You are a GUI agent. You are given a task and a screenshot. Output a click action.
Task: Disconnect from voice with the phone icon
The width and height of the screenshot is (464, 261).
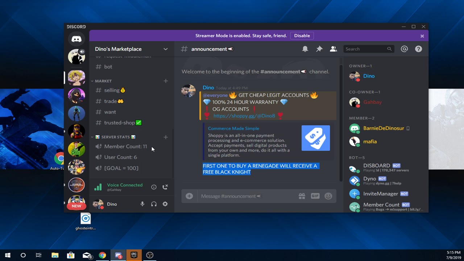point(165,187)
